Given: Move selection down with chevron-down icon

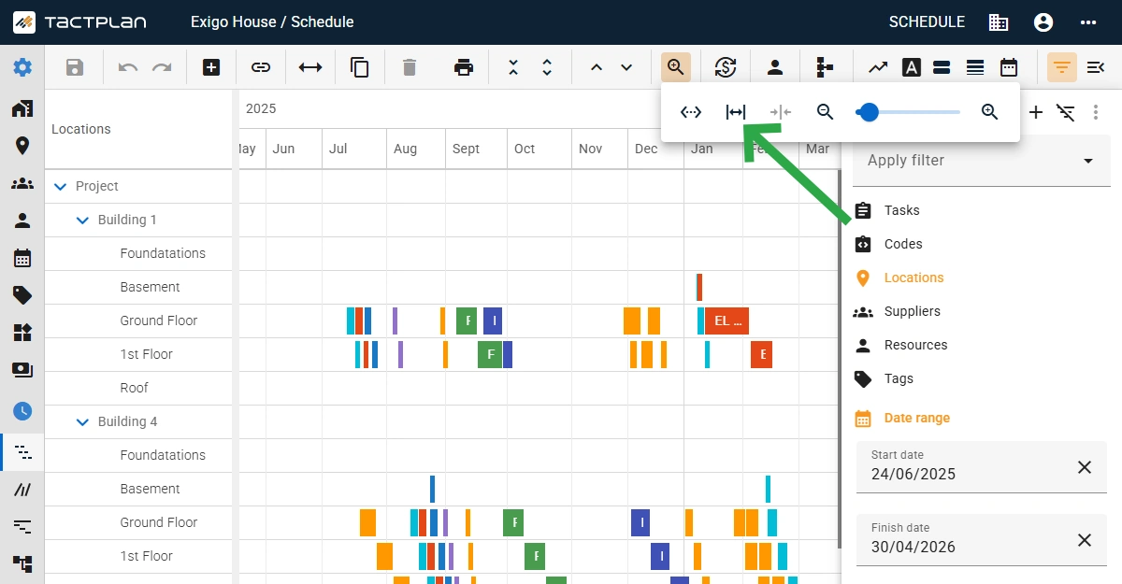Looking at the screenshot, I should point(626,67).
